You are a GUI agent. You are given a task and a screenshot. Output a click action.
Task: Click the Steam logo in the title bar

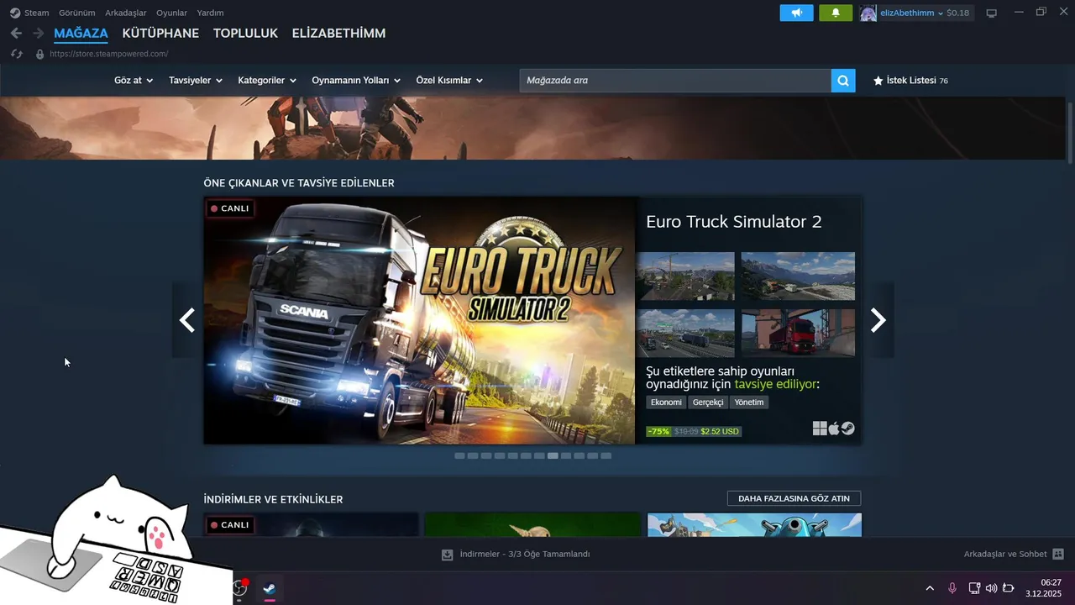pos(15,13)
